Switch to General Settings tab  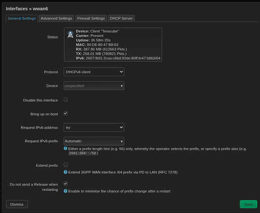click(22, 18)
